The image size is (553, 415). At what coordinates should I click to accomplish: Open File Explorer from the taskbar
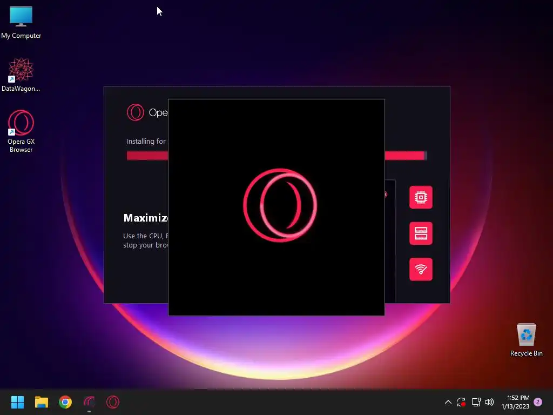point(41,402)
